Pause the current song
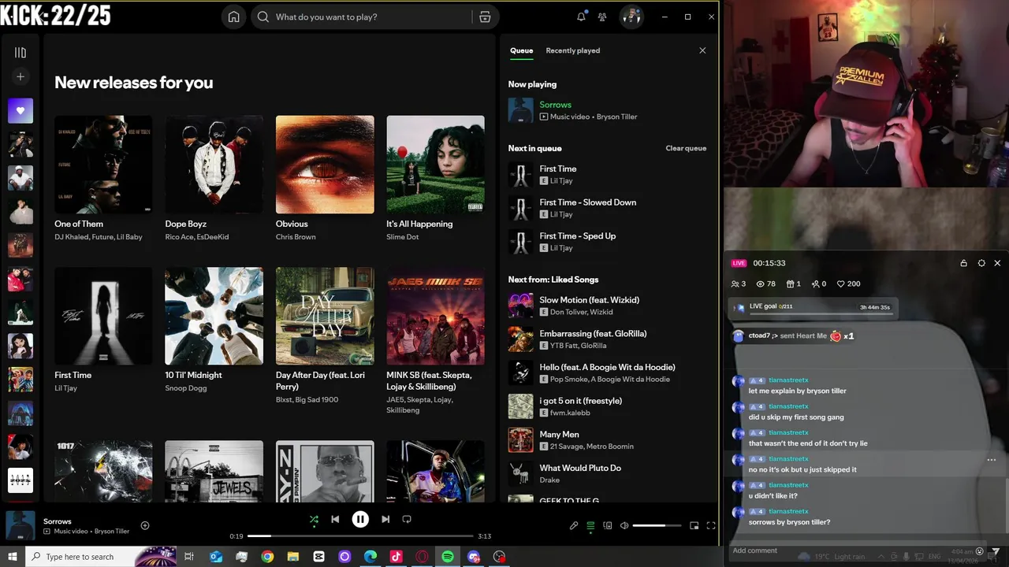Image resolution: width=1009 pixels, height=567 pixels. coord(360,519)
